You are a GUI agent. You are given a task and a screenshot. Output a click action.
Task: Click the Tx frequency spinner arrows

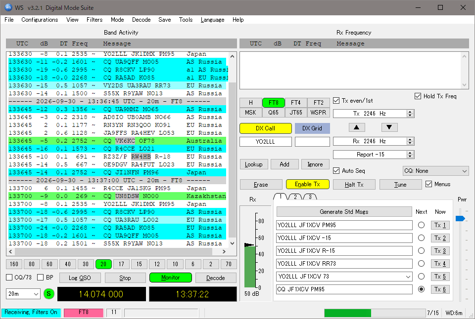click(410, 114)
